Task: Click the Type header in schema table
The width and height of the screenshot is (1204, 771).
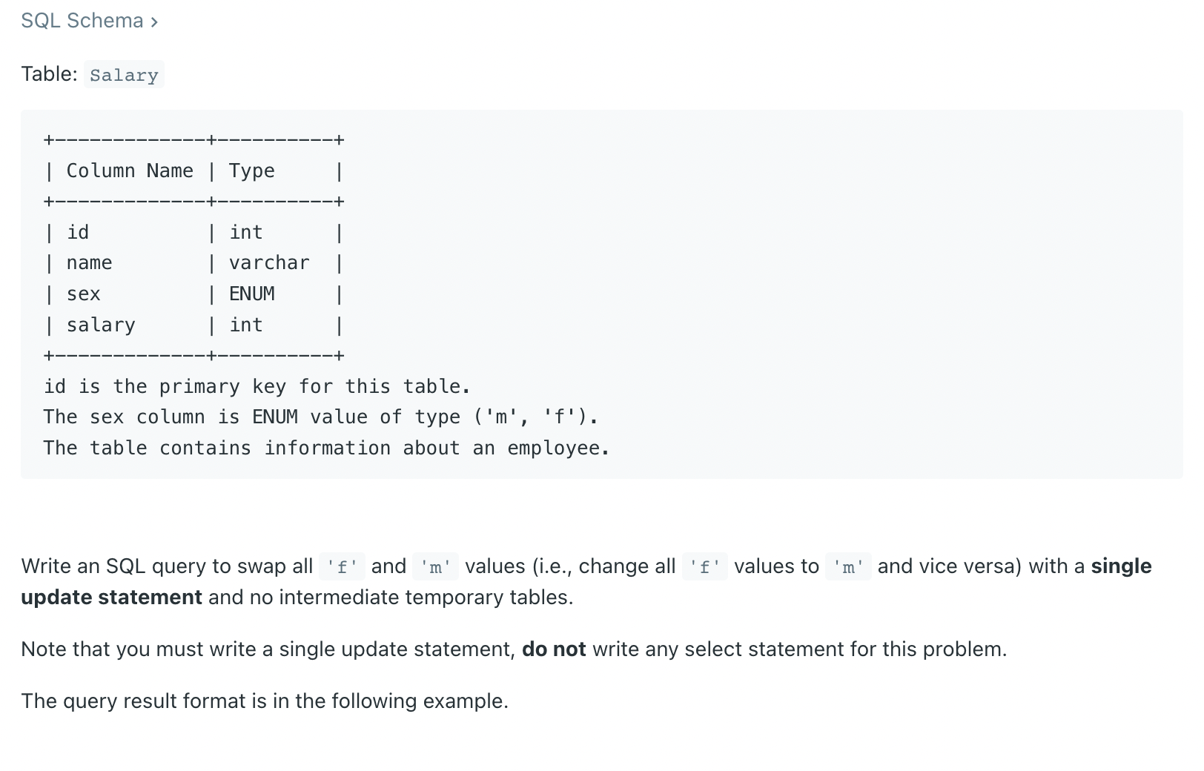Action: [x=251, y=171]
